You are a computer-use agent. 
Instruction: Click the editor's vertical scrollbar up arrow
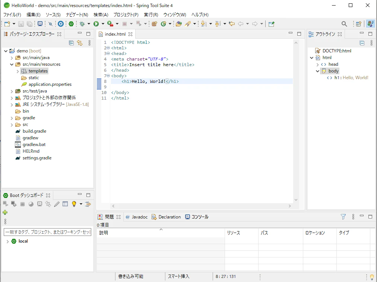tap(296, 43)
